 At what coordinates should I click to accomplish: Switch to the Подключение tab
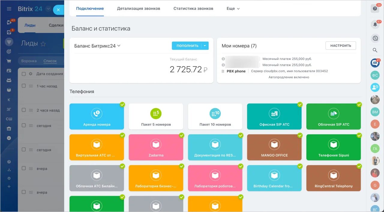(90, 9)
